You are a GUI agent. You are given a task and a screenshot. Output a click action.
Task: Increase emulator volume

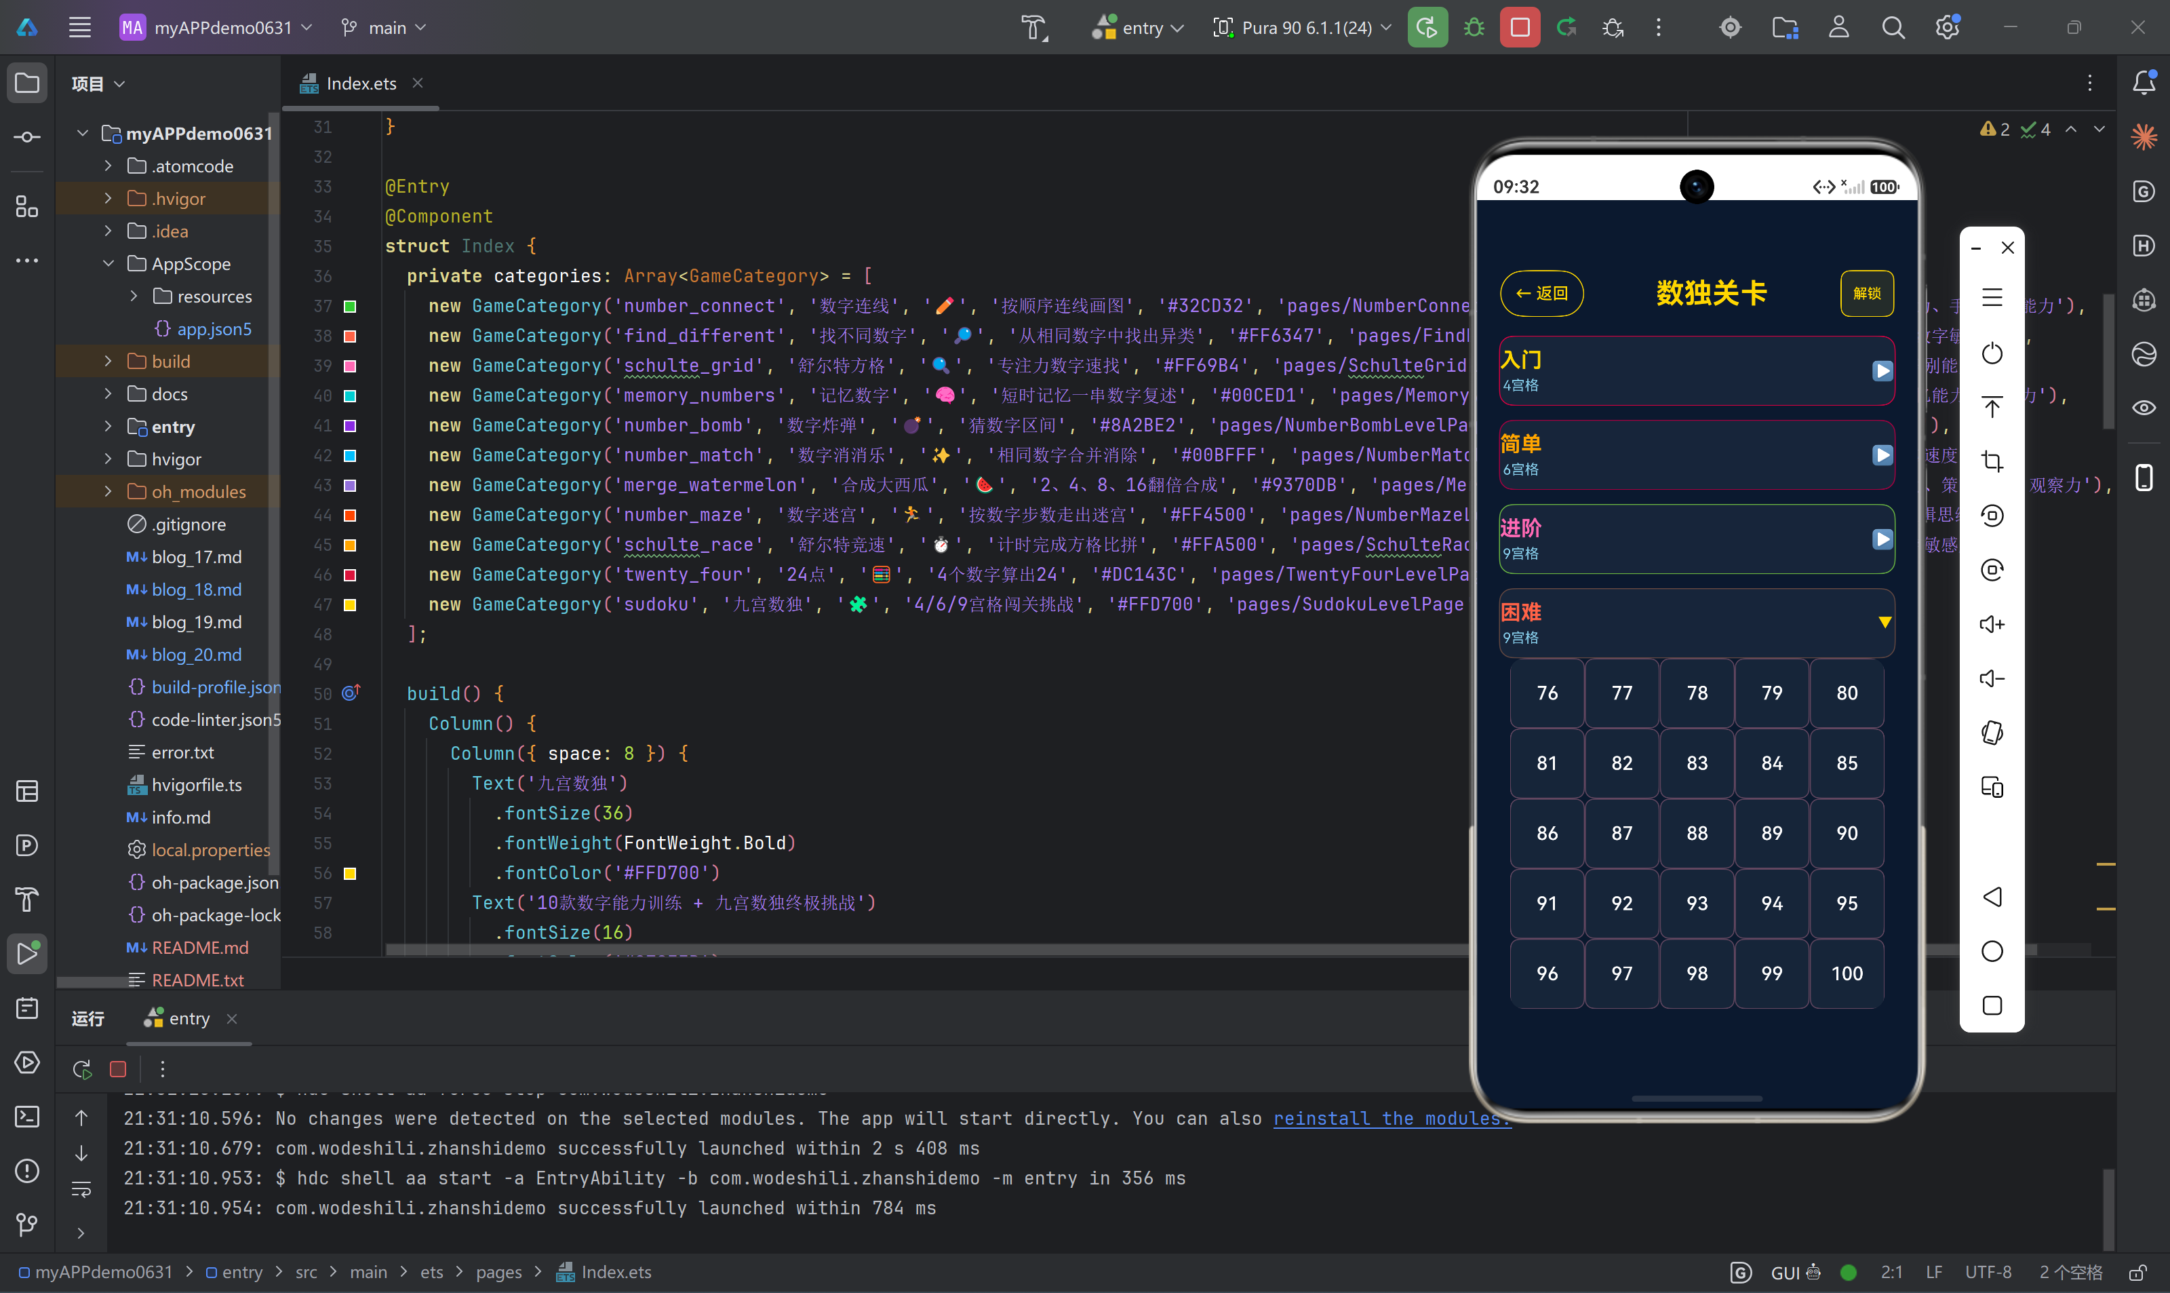(1992, 624)
